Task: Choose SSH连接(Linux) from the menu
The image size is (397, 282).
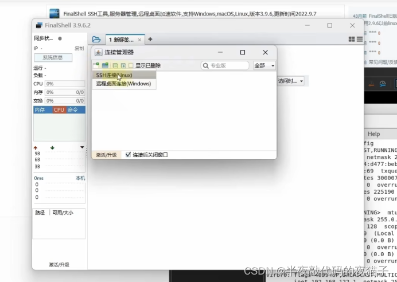Action: point(124,75)
